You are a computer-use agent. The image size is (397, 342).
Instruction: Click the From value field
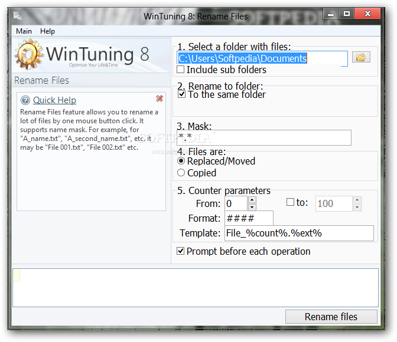236,203
